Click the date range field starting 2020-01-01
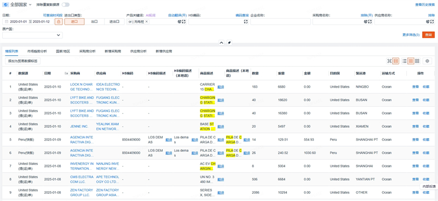 tap(28, 21)
